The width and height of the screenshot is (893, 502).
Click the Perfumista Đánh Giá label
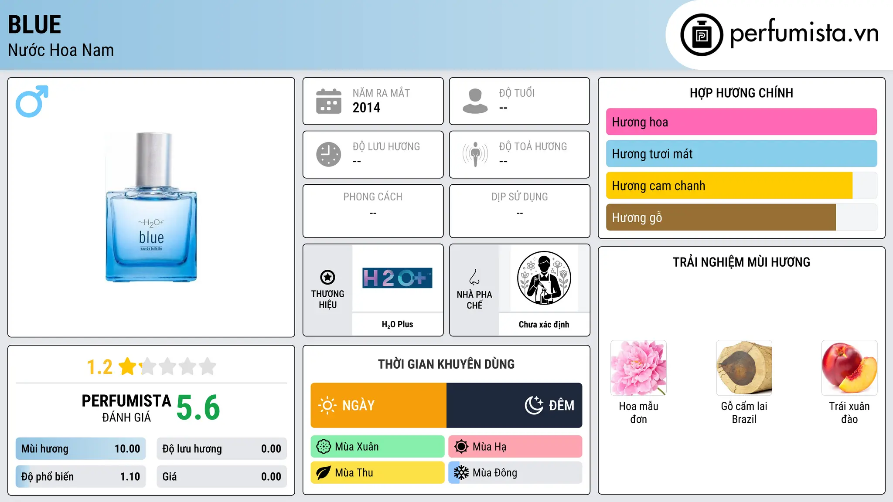point(126,408)
